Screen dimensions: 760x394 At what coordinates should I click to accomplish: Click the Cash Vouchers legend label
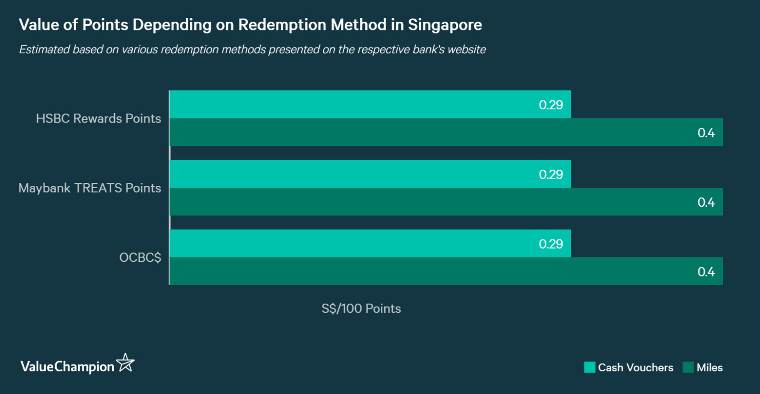tap(636, 367)
